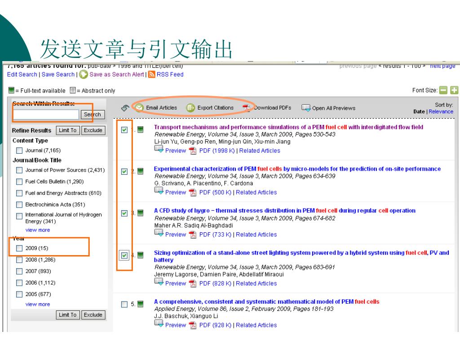Click the Open All Previews icon
This screenshot has height=345, width=460.
[x=306, y=108]
